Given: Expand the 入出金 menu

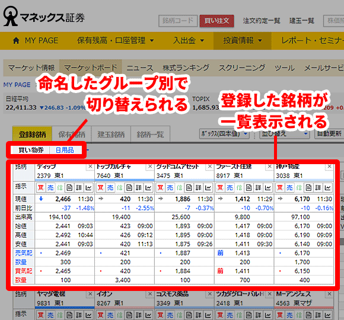Looking at the screenshot, I should pyautogui.click(x=189, y=40).
